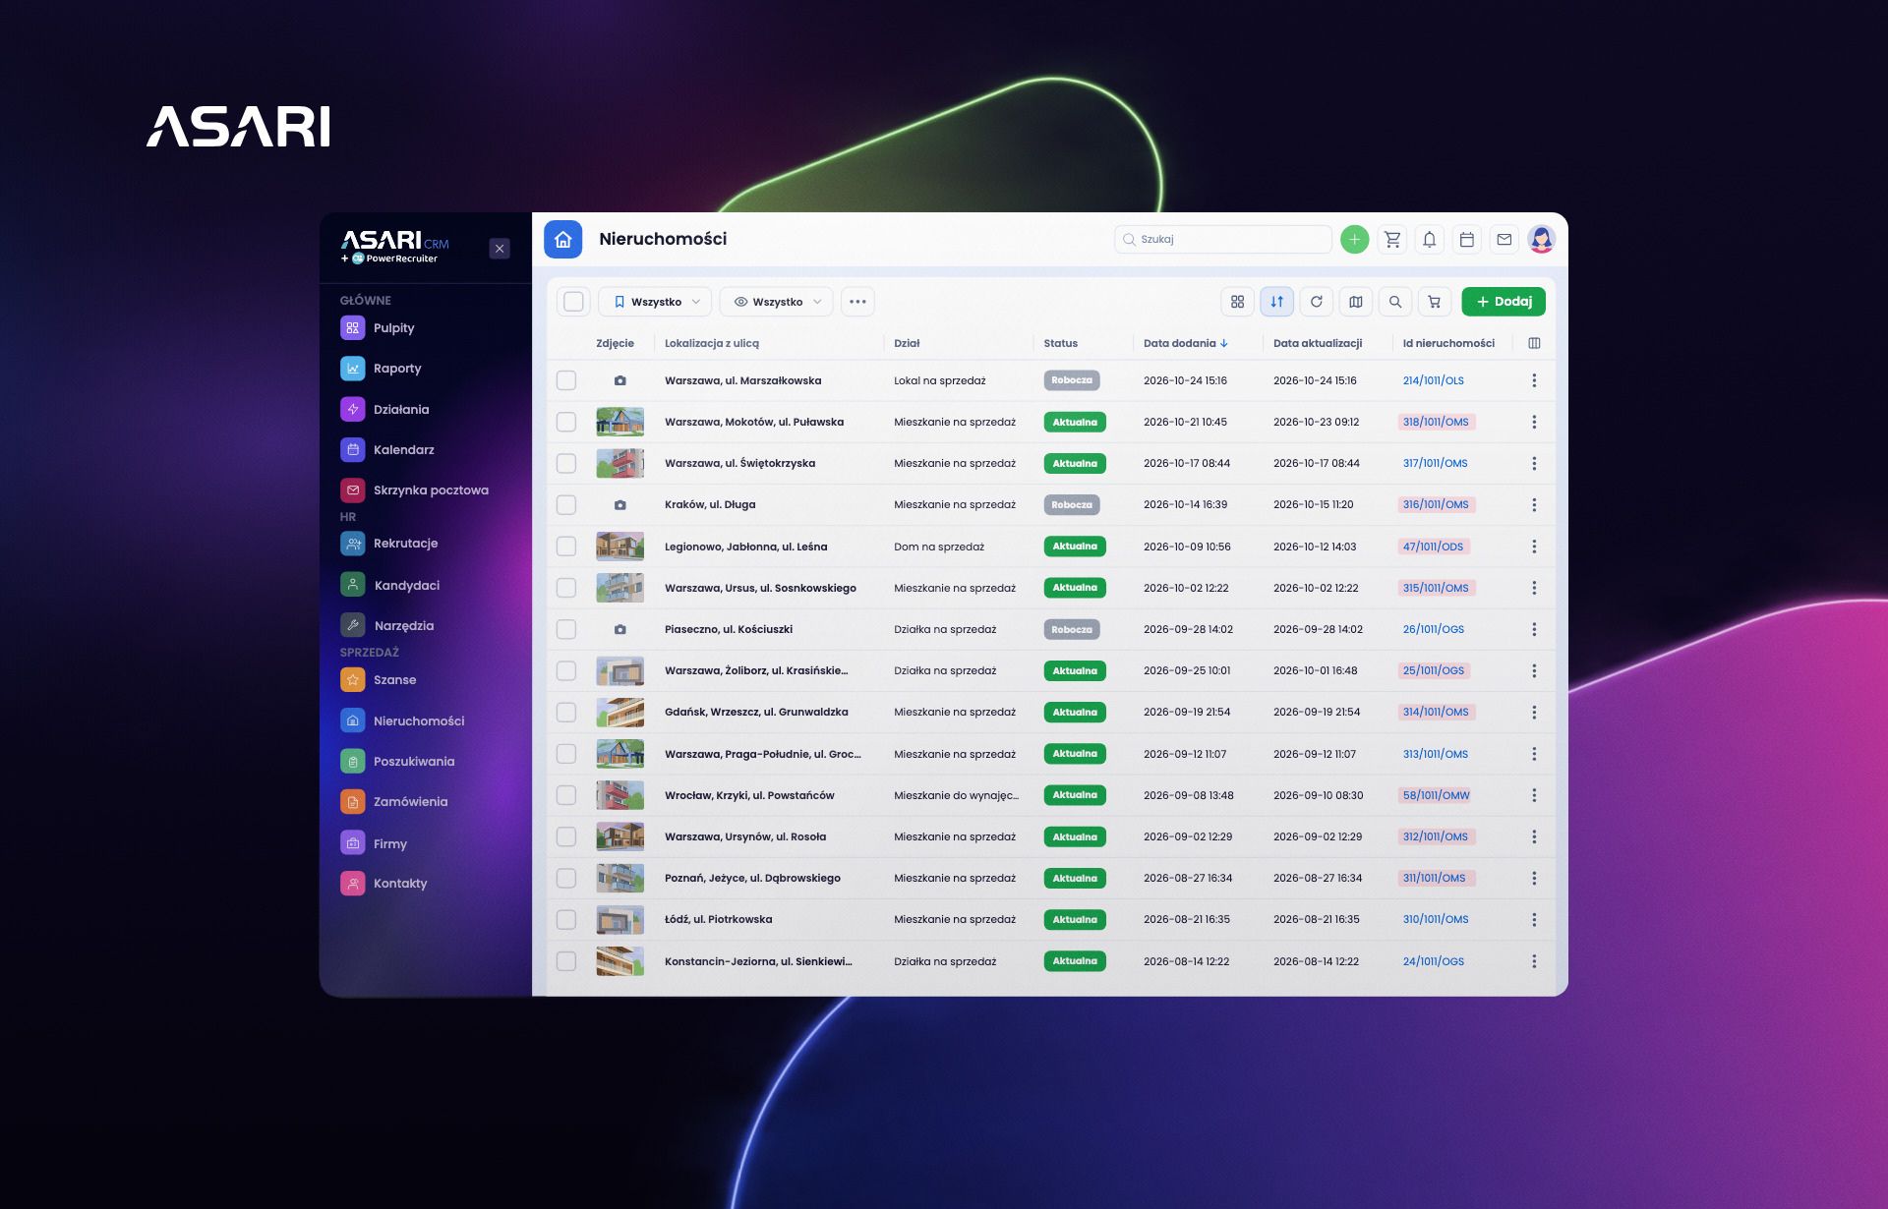Click the Szukaj search field
1888x1209 pixels.
(1222, 239)
